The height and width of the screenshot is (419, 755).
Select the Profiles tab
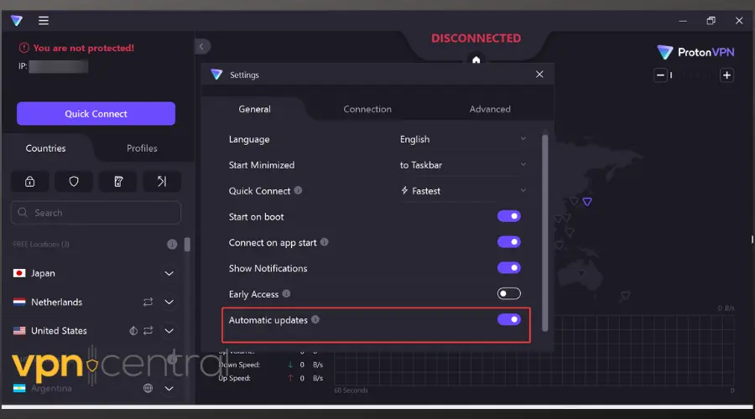pyautogui.click(x=142, y=148)
